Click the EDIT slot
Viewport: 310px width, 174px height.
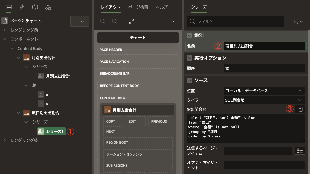pyautogui.click(x=136, y=121)
